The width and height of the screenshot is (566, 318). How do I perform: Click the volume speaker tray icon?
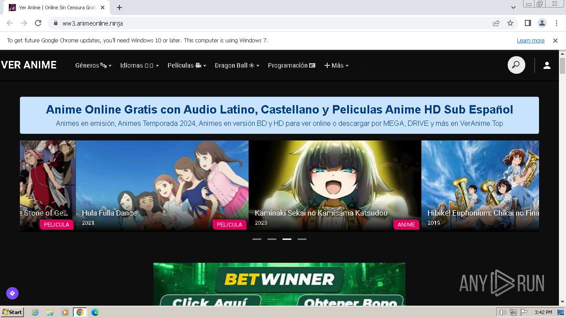(503, 312)
